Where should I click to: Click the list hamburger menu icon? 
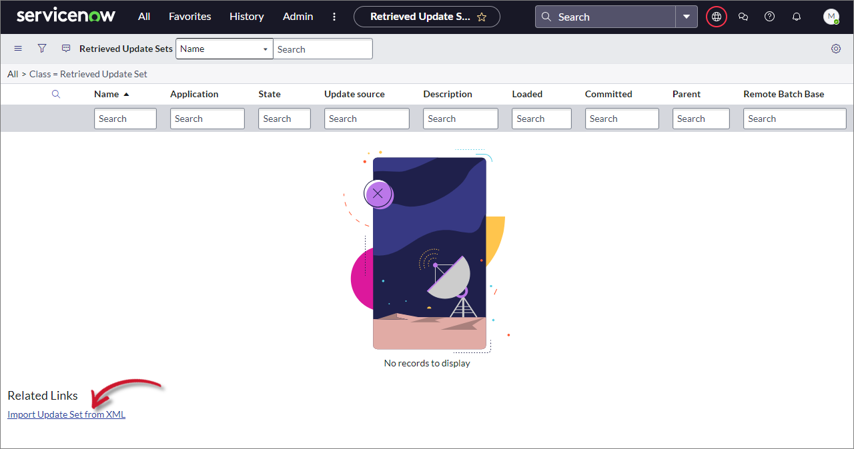(18, 49)
